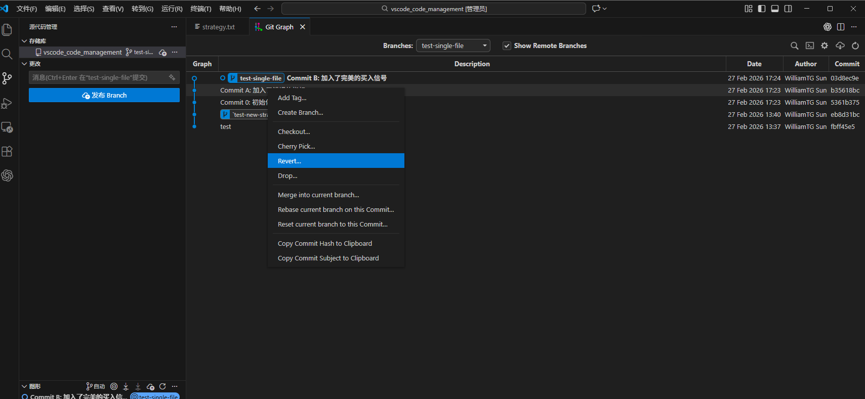Click the customize layout icon in title bar

point(749,9)
